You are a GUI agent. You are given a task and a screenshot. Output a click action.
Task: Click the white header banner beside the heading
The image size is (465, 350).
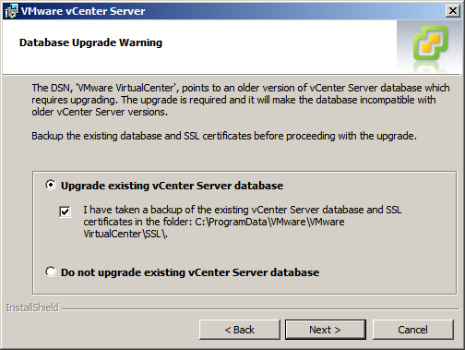[277, 46]
